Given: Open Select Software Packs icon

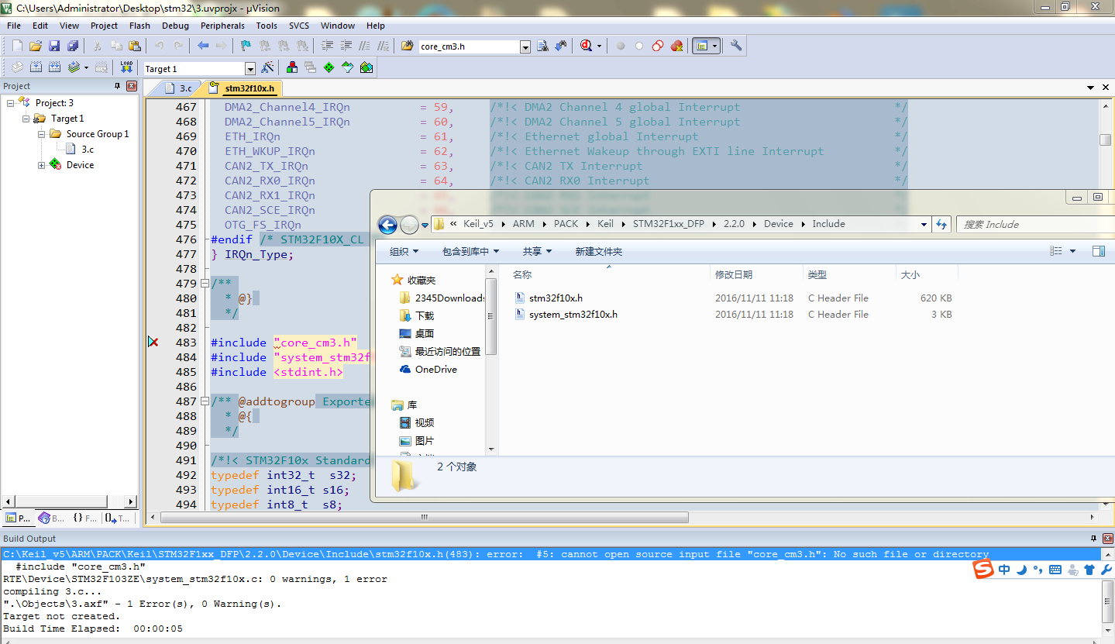Looking at the screenshot, I should [x=348, y=67].
